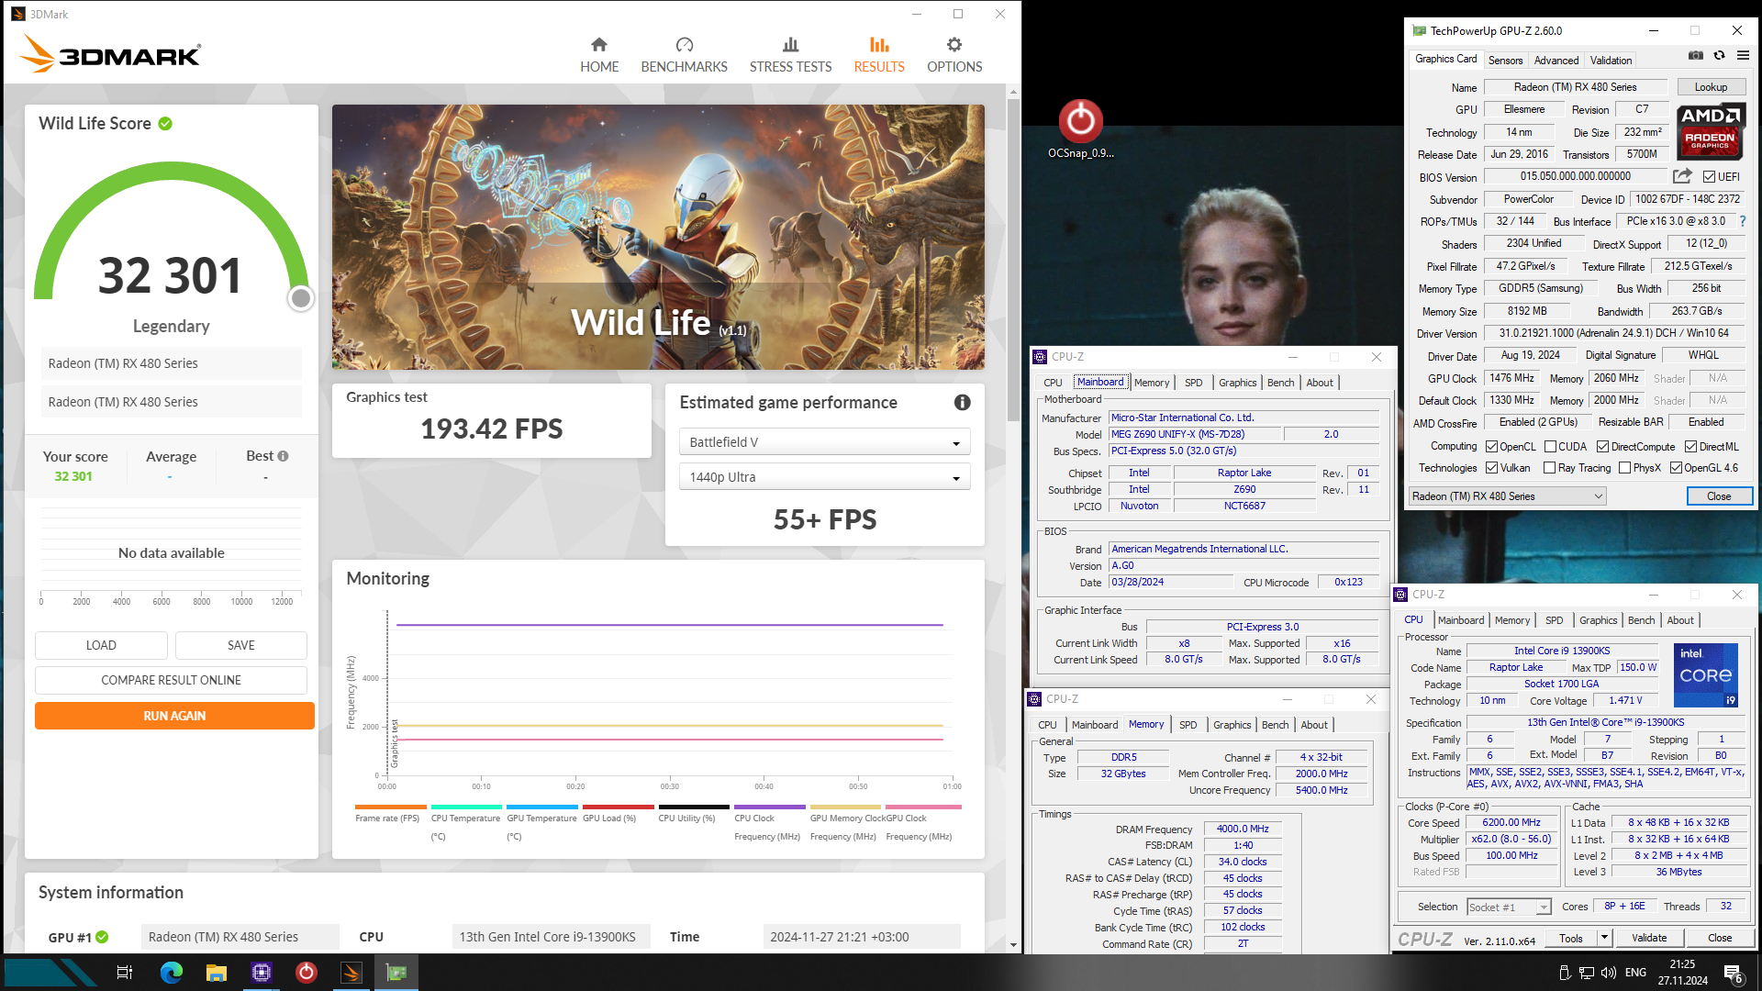This screenshot has width=1762, height=991.
Task: Click the 3DMark vertical scrollbar thumb
Action: pos(1013,262)
